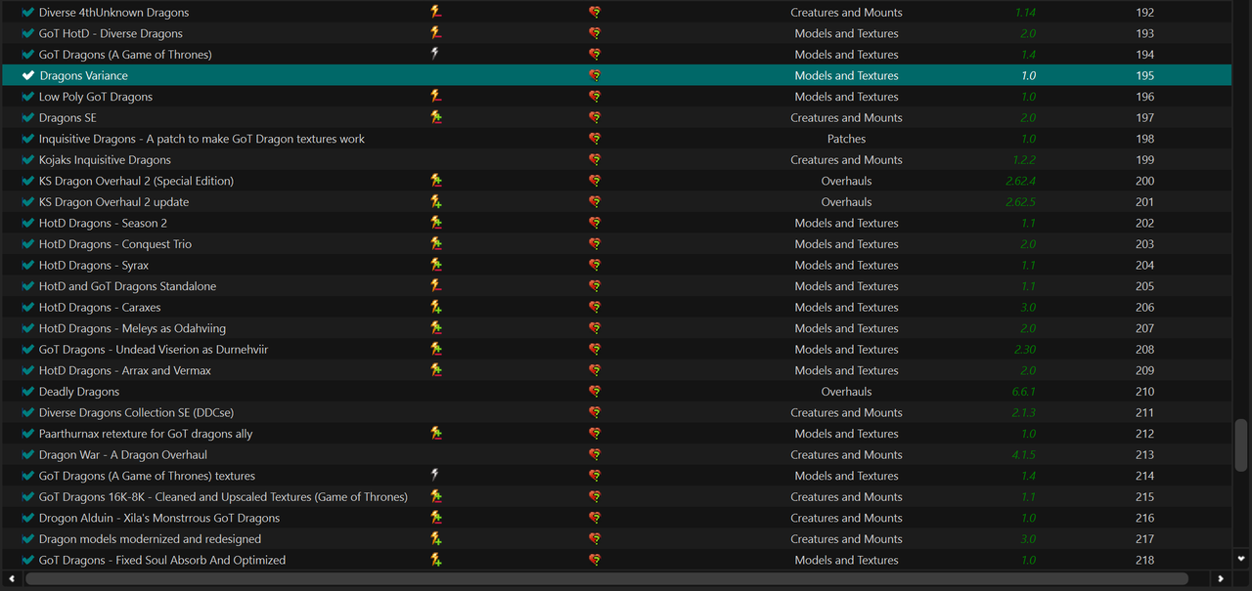
Task: Click conflict icon for KS Dragon Overhaul 2 update
Action: pos(435,202)
